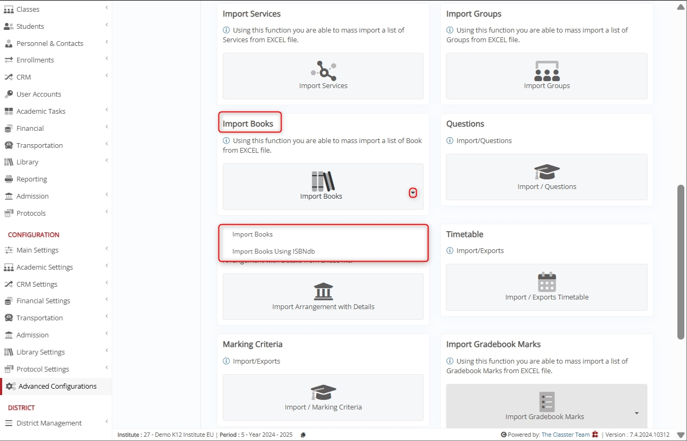
Task: Expand the Library sidebar menu
Action: click(x=27, y=162)
